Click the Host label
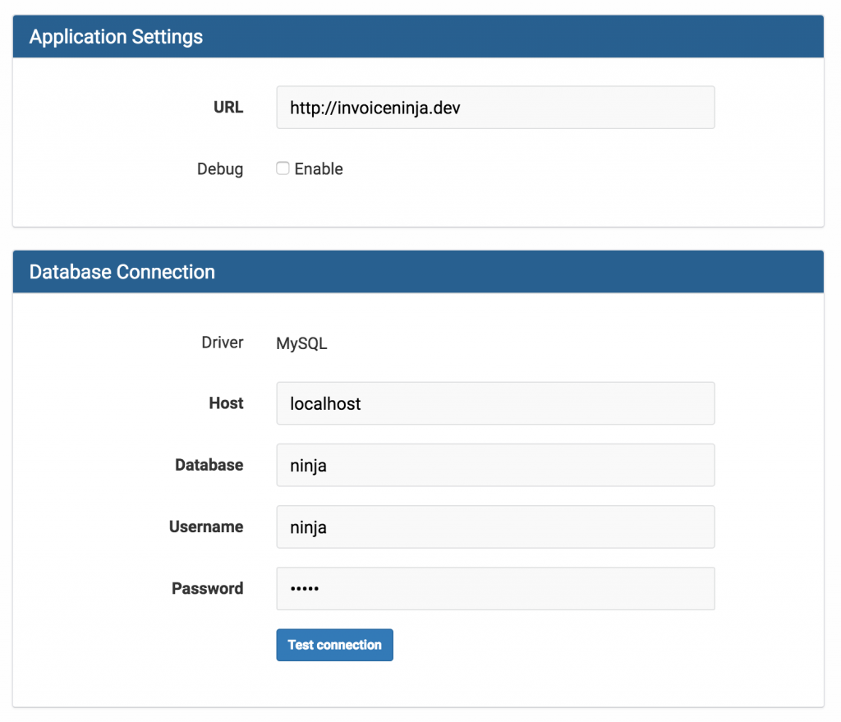 (x=225, y=403)
